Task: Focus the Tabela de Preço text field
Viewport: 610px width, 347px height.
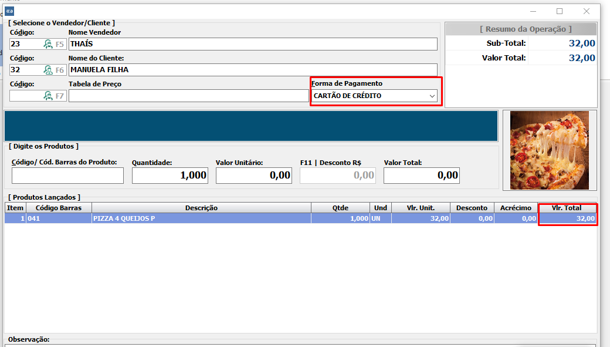Action: pyautogui.click(x=188, y=96)
